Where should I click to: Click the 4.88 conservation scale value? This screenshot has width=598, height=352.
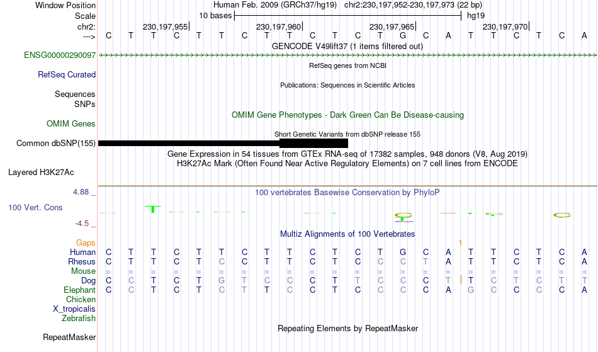(x=81, y=192)
